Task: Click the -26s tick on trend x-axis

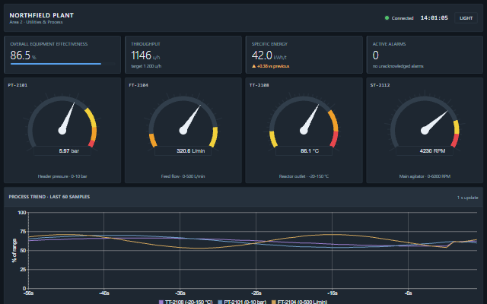Action: tap(256, 293)
